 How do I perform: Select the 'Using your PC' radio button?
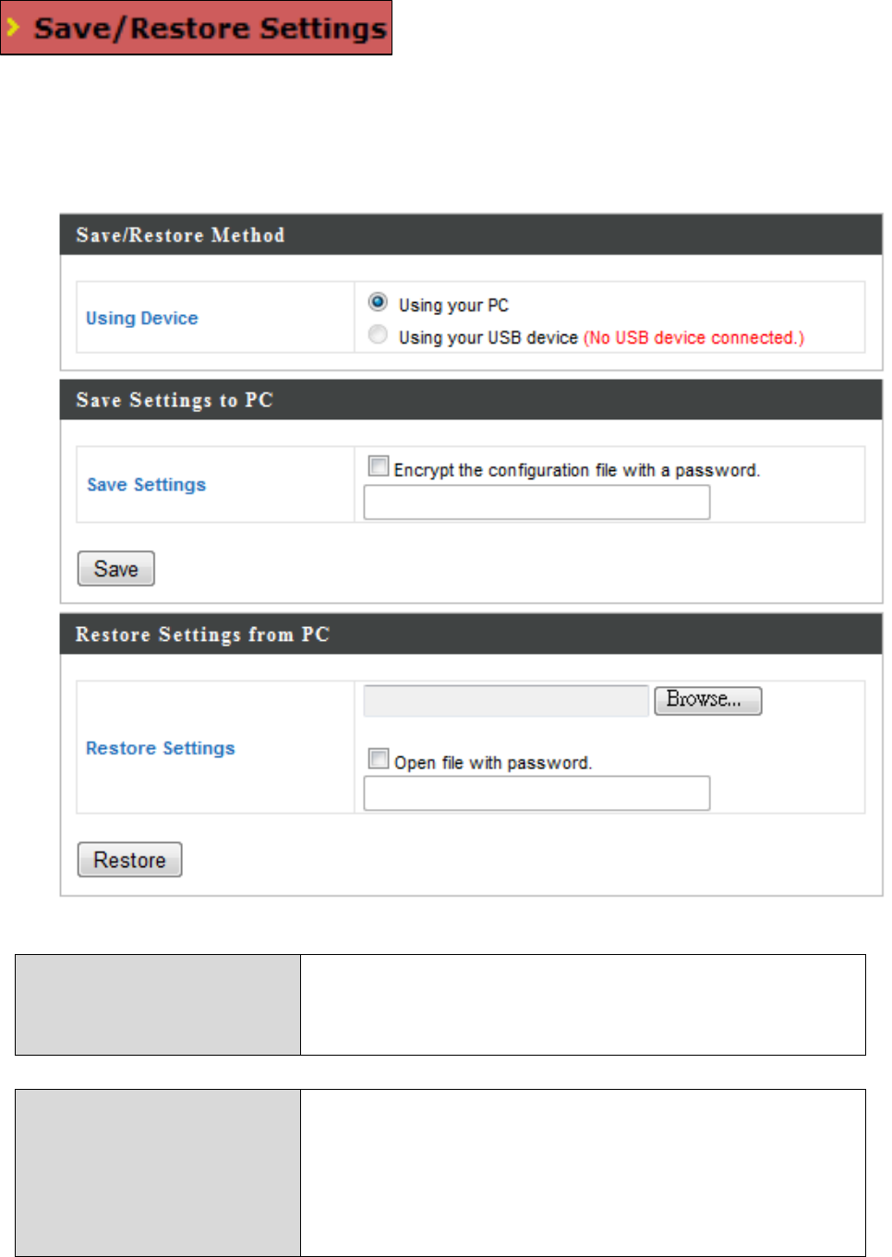pyautogui.click(x=378, y=302)
